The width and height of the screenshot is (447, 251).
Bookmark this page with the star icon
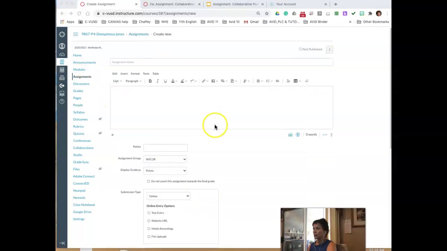click(267, 13)
